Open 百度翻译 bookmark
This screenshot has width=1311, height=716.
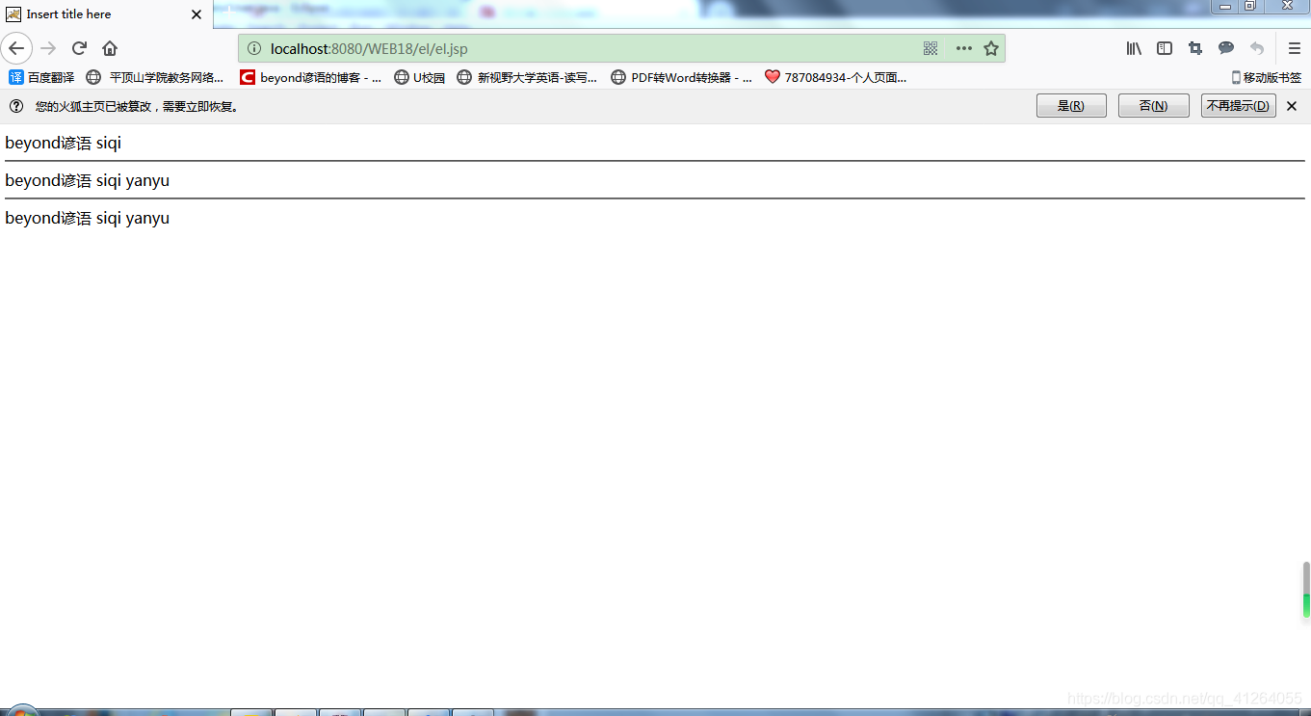pos(41,77)
